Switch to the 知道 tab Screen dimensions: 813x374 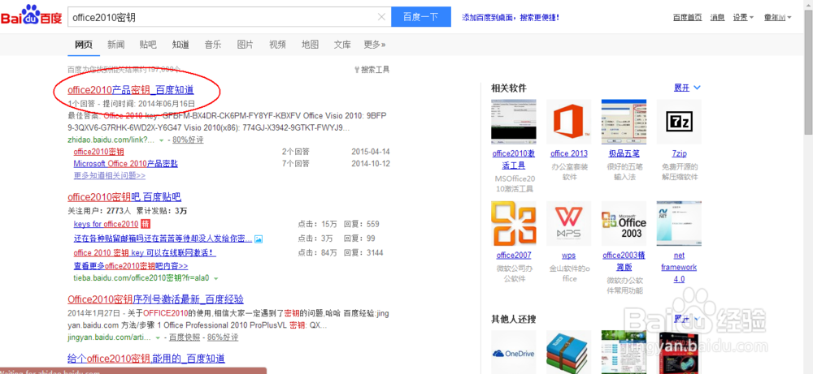[180, 45]
